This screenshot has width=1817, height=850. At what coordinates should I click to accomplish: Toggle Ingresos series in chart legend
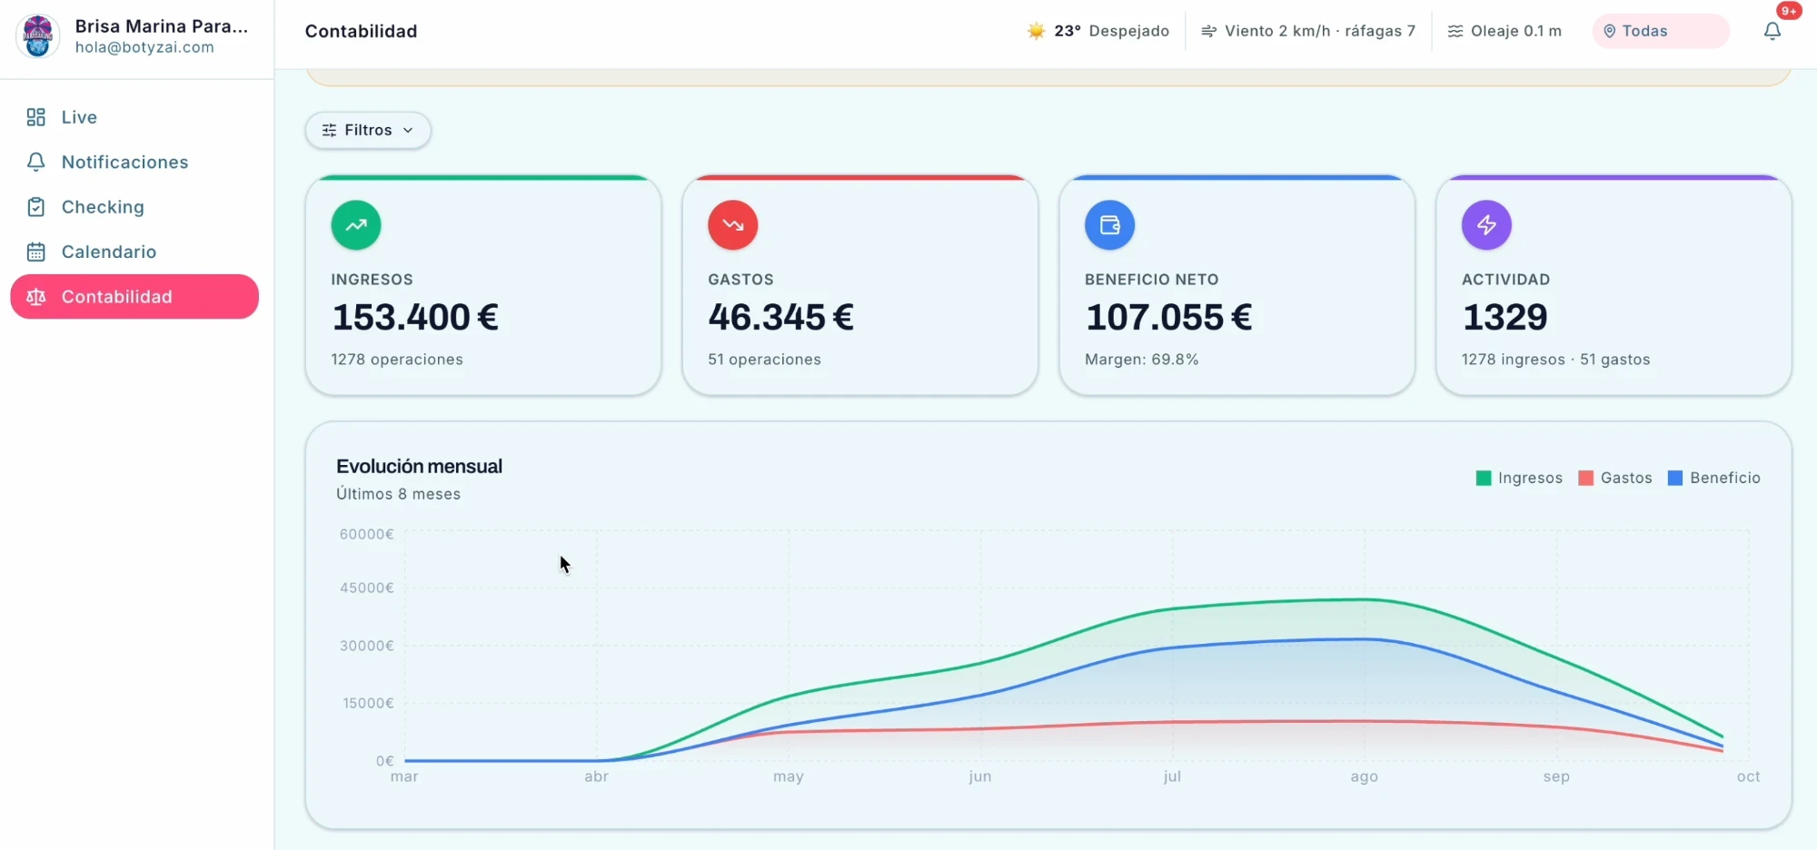coord(1519,478)
